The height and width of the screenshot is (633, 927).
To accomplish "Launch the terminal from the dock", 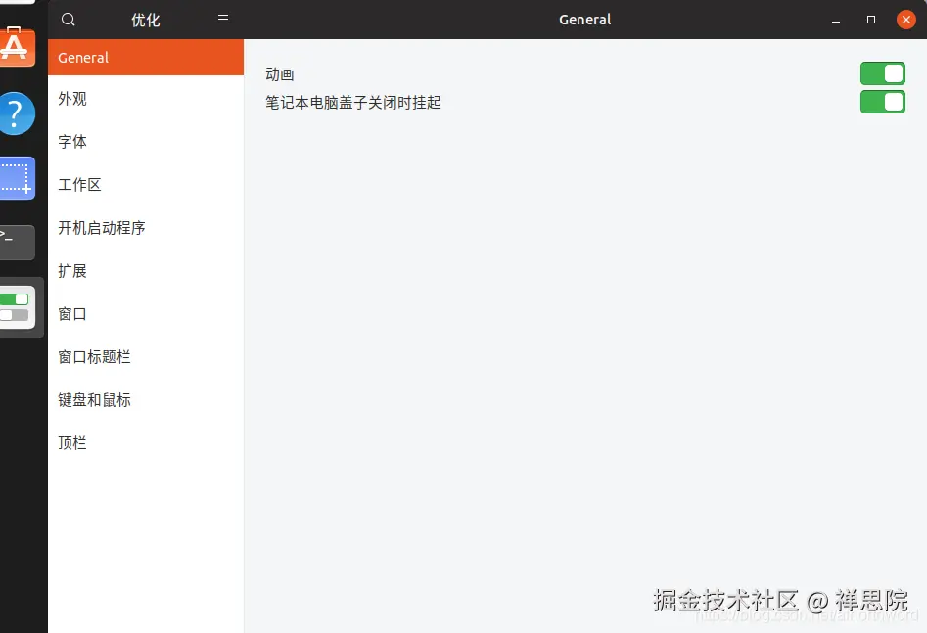I will coord(15,243).
